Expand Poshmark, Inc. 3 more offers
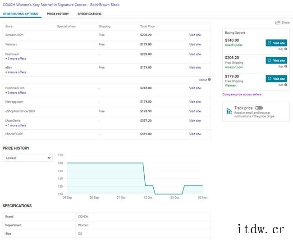The width and height of the screenshot is (293, 240). click(16, 93)
